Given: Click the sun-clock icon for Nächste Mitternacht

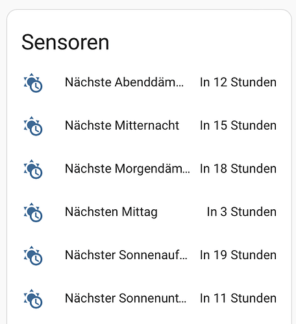Looking at the screenshot, I should (x=33, y=126).
